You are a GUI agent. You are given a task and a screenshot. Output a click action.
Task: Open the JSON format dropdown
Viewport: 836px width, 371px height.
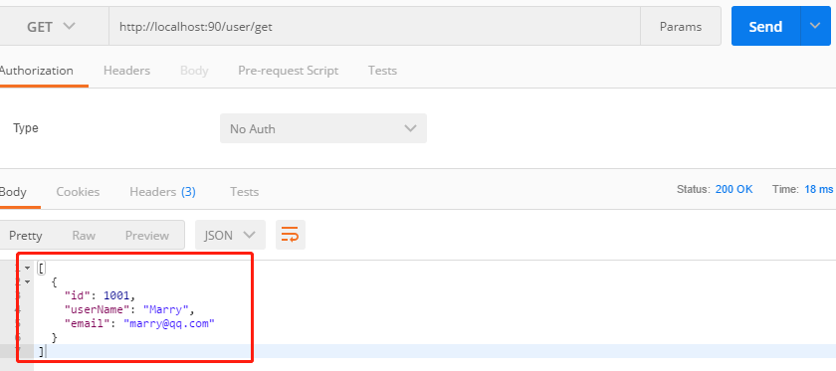point(230,235)
